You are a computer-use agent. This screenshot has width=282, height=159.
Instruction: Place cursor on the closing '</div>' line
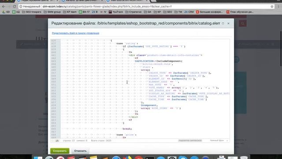click(133, 117)
